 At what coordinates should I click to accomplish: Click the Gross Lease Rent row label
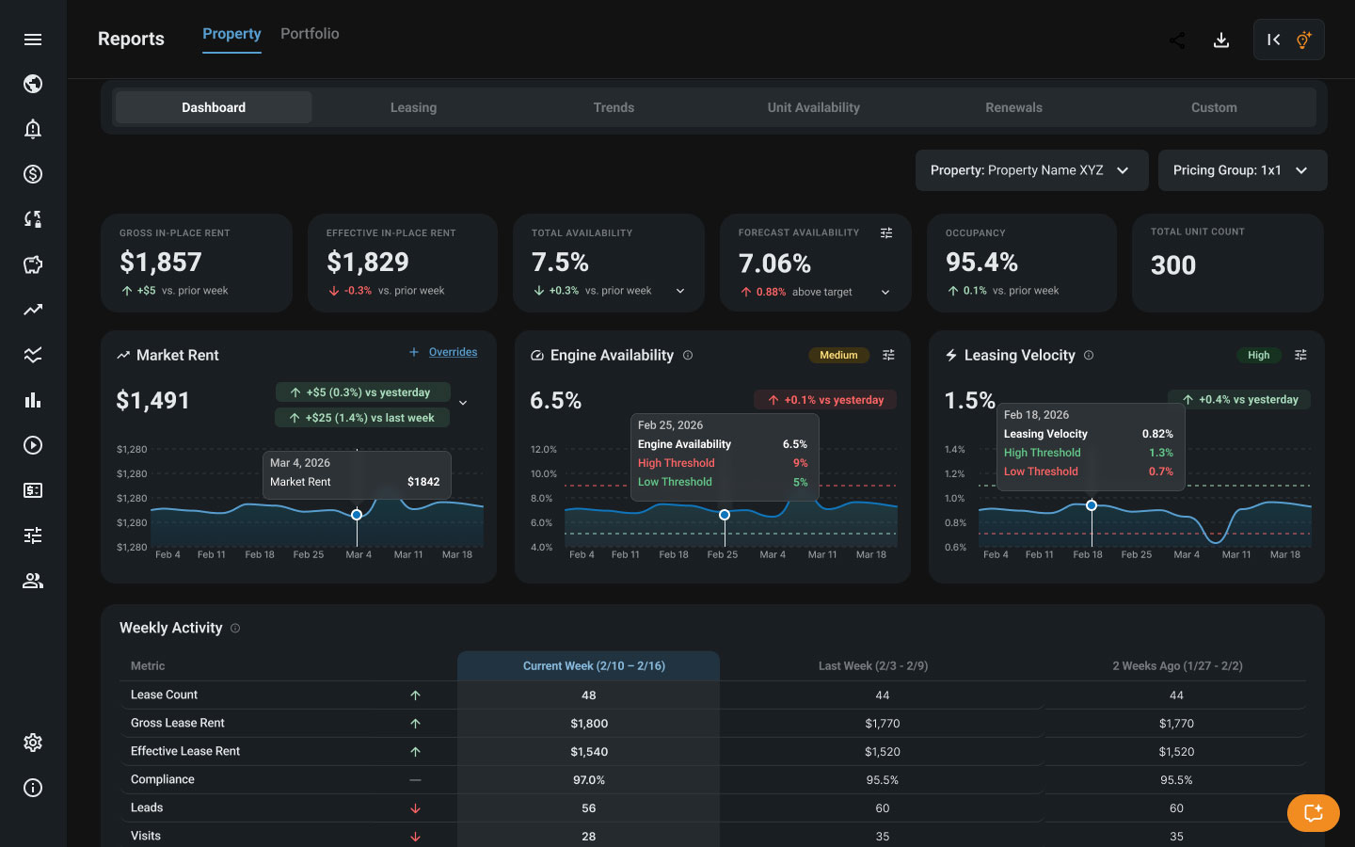pos(178,723)
